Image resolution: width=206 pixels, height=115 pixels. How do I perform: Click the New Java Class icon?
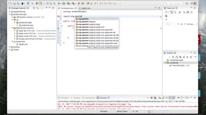[x=82, y=4]
